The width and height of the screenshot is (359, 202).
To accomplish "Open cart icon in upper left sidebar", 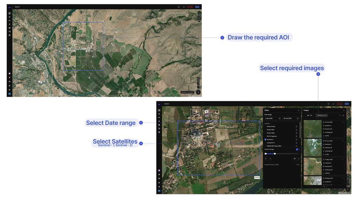I will (x=9, y=24).
